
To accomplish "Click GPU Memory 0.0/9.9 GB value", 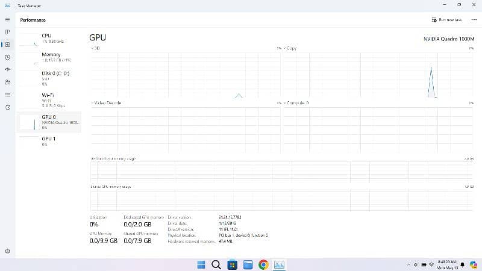I will point(104,240).
